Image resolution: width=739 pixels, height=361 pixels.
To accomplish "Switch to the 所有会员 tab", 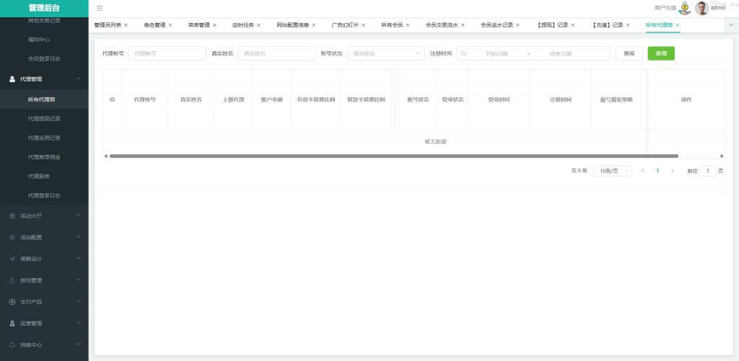I will point(392,25).
